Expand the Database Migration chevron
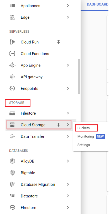Viewport: 110px width, 214px height. pyautogui.click(x=68, y=184)
